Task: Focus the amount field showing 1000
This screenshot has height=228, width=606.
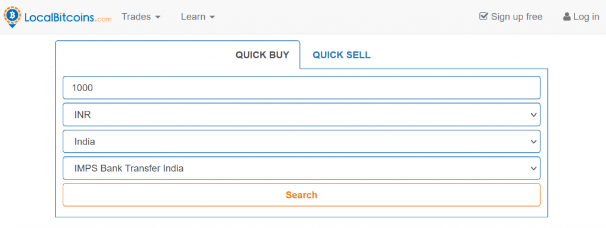Action: point(301,88)
